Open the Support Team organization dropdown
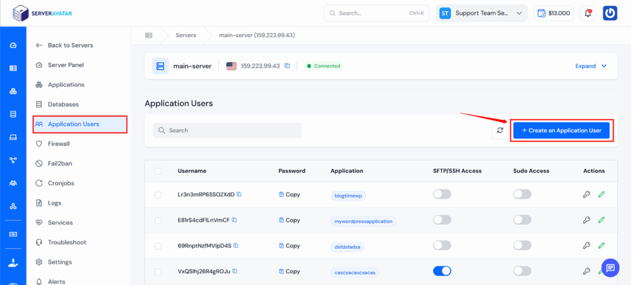 (481, 13)
